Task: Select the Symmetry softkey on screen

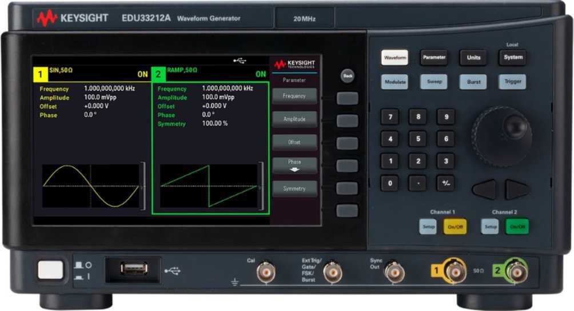Action: click(x=294, y=188)
